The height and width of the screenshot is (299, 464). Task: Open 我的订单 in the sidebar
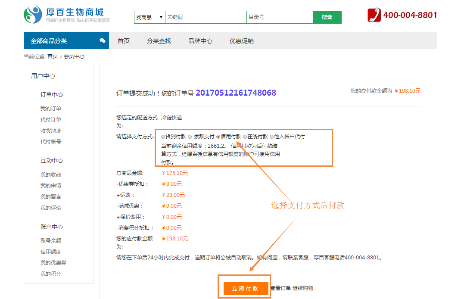tap(51, 109)
